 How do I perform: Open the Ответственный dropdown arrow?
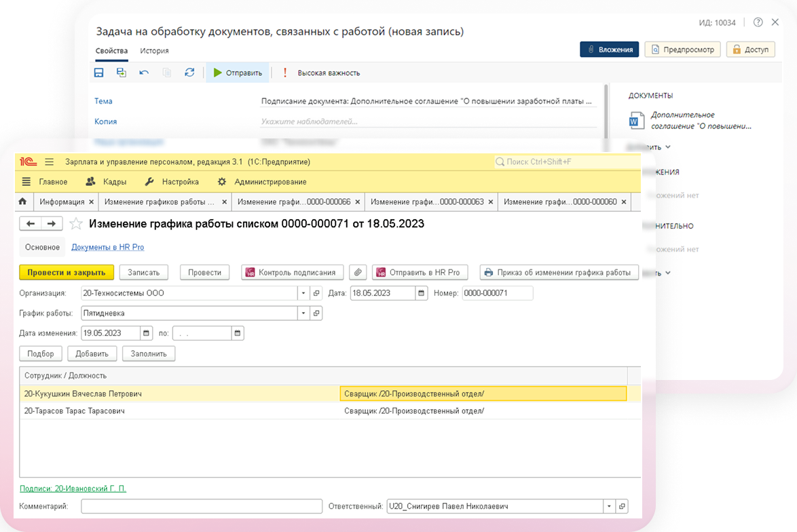pyautogui.click(x=609, y=506)
